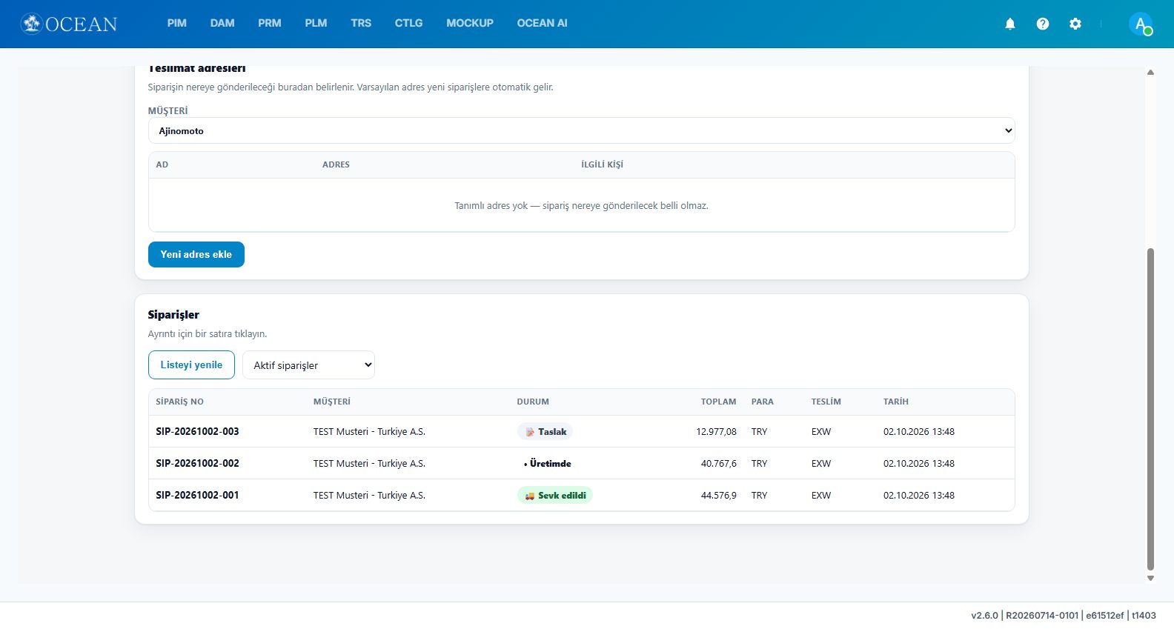This screenshot has width=1174, height=629.
Task: Open the user avatar menu
Action: coord(1141,24)
